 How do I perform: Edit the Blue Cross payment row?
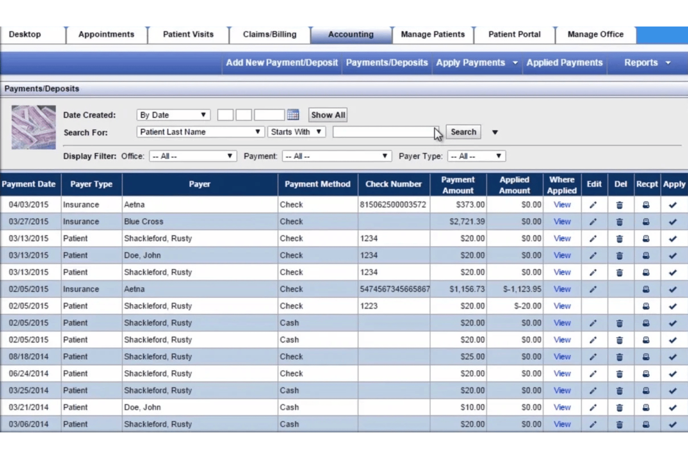593,222
